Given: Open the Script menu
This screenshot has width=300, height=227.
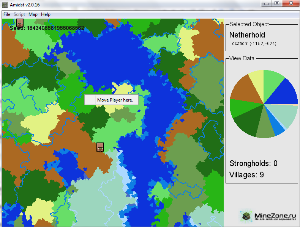Looking at the screenshot, I should (x=19, y=14).
